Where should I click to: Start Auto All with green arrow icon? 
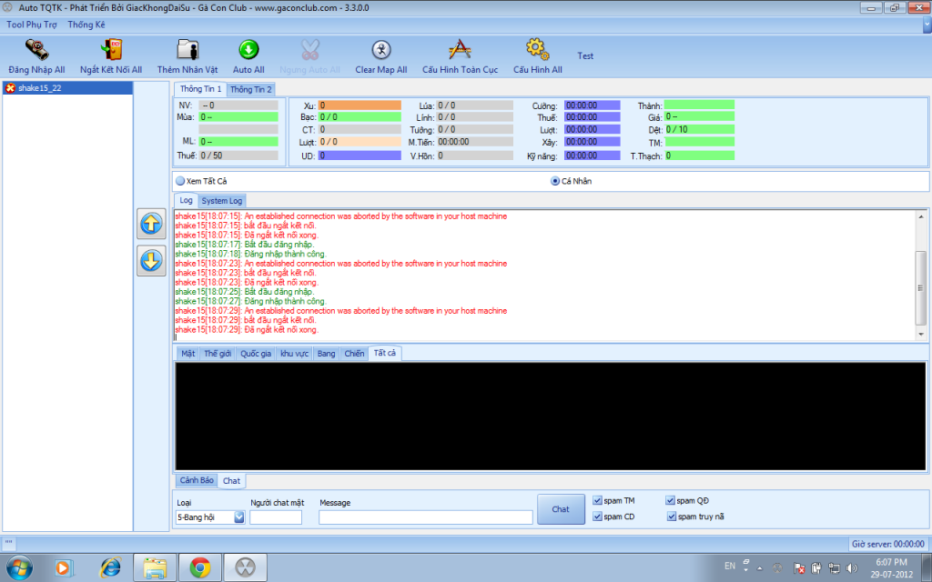[x=248, y=50]
